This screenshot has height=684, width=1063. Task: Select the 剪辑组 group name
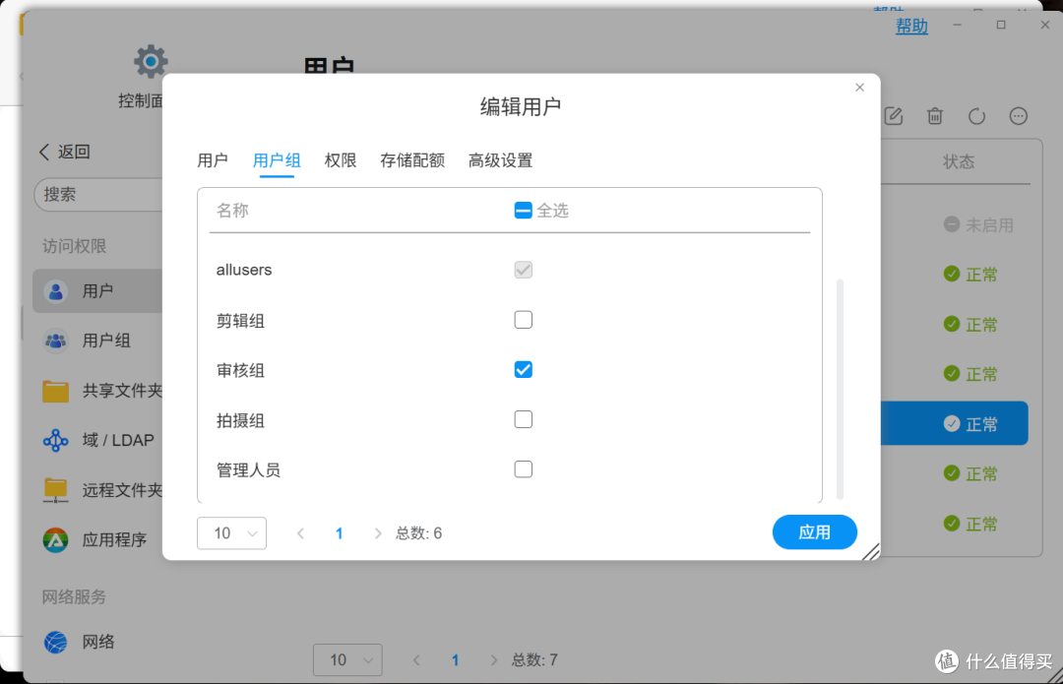pyautogui.click(x=240, y=320)
